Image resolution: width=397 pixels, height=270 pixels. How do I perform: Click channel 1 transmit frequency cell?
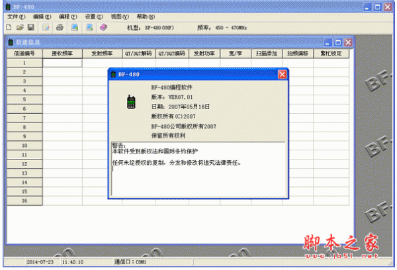pyautogui.click(x=102, y=63)
